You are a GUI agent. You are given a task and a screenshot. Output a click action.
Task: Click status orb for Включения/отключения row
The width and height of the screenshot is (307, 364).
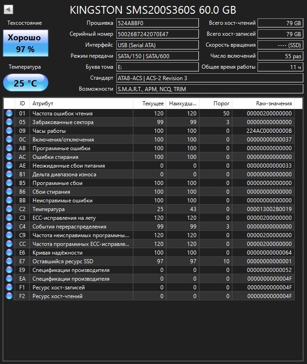click(9, 139)
